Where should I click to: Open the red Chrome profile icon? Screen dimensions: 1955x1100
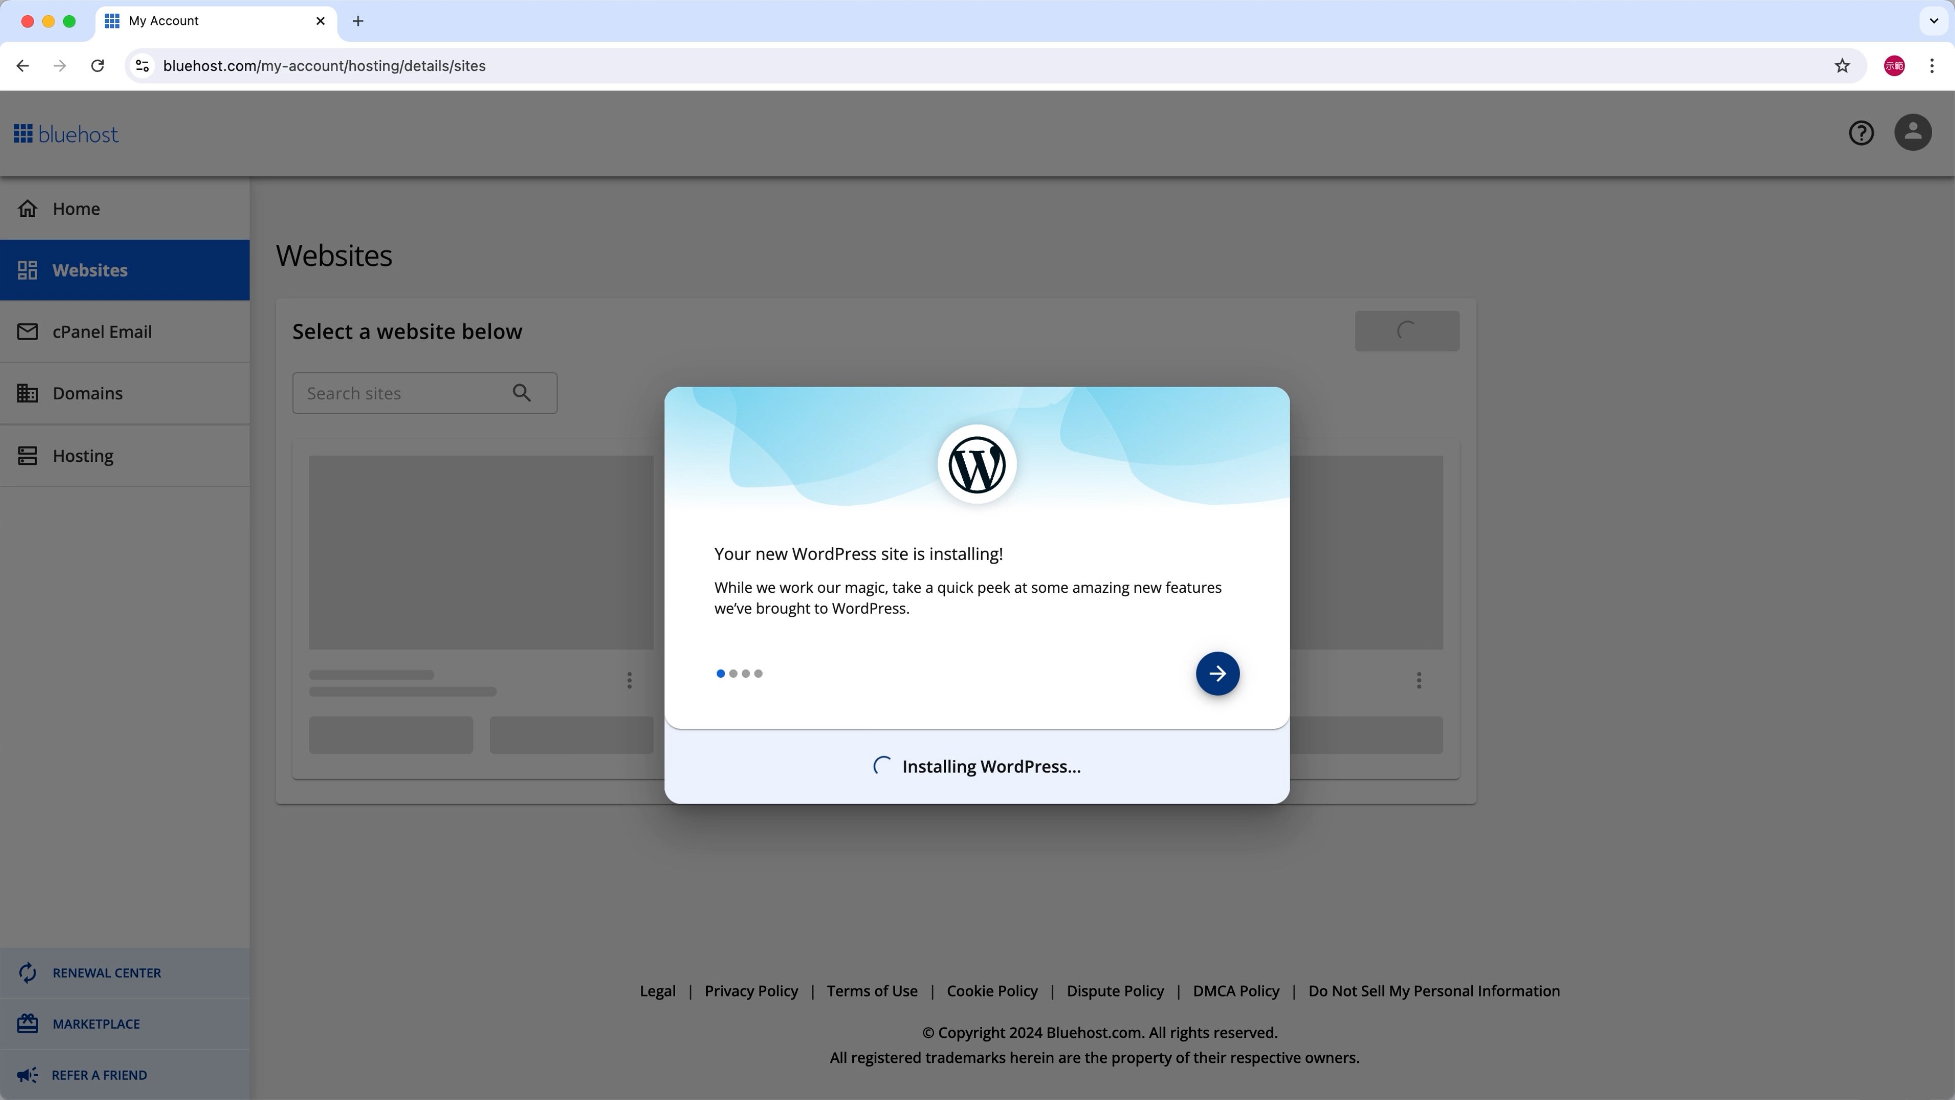pyautogui.click(x=1894, y=66)
